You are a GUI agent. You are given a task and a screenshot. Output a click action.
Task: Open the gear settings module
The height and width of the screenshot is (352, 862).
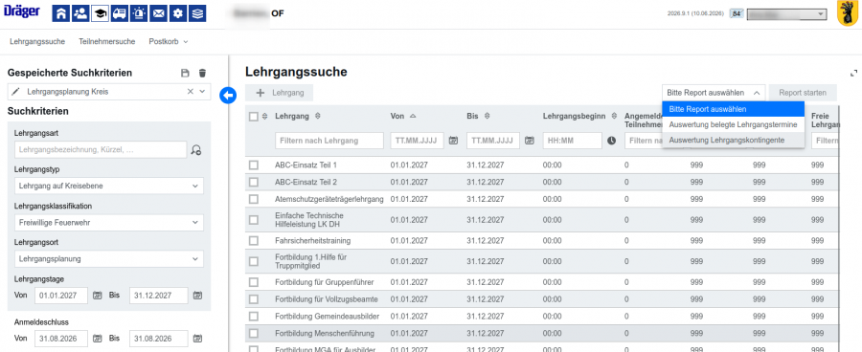click(x=177, y=13)
